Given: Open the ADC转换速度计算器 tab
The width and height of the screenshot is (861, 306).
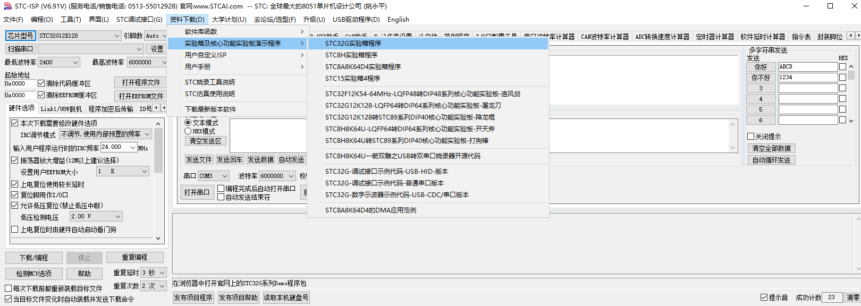Looking at the screenshot, I should point(662,37).
